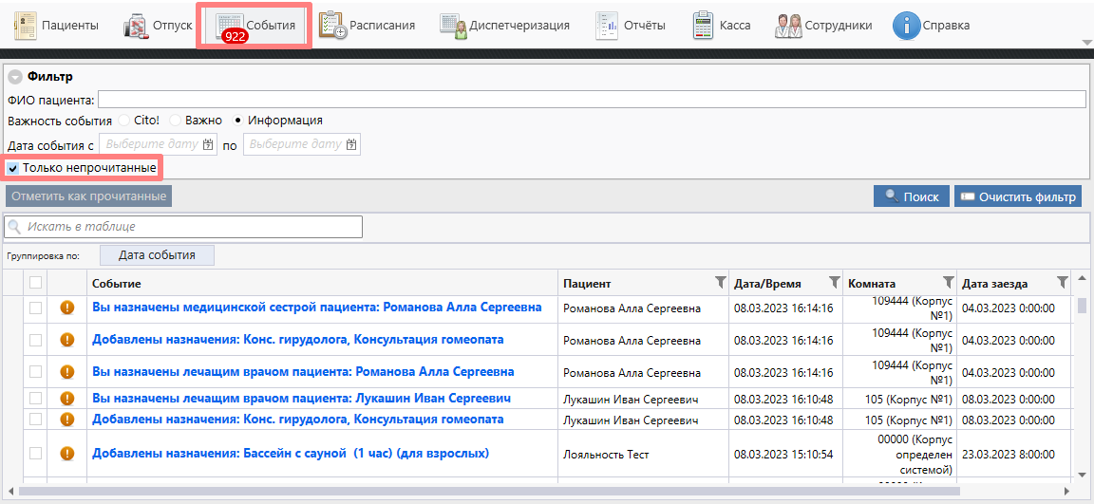Collapse the Фильтр panel
The height and width of the screenshot is (504, 1094).
(x=15, y=77)
